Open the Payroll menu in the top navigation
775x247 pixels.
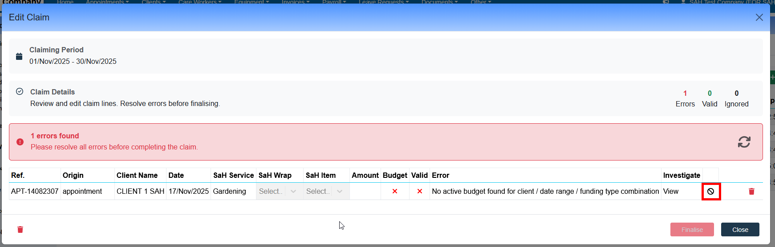click(x=333, y=2)
